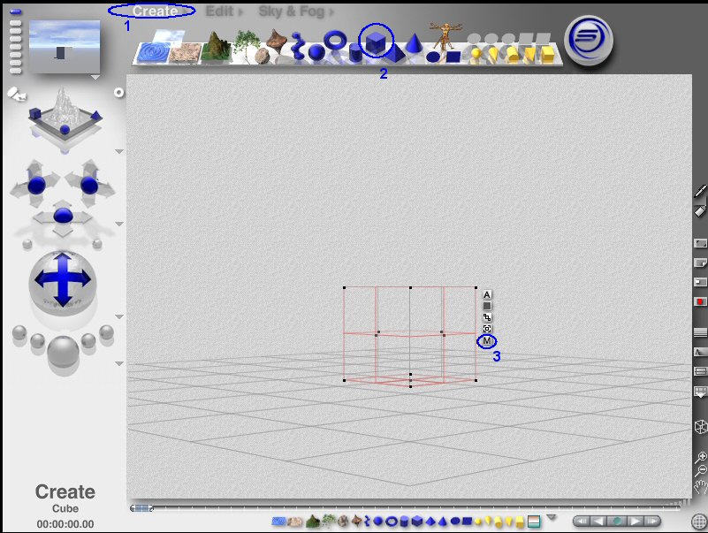
Task: Open the selection palette options triangle
Action: (x=552, y=517)
